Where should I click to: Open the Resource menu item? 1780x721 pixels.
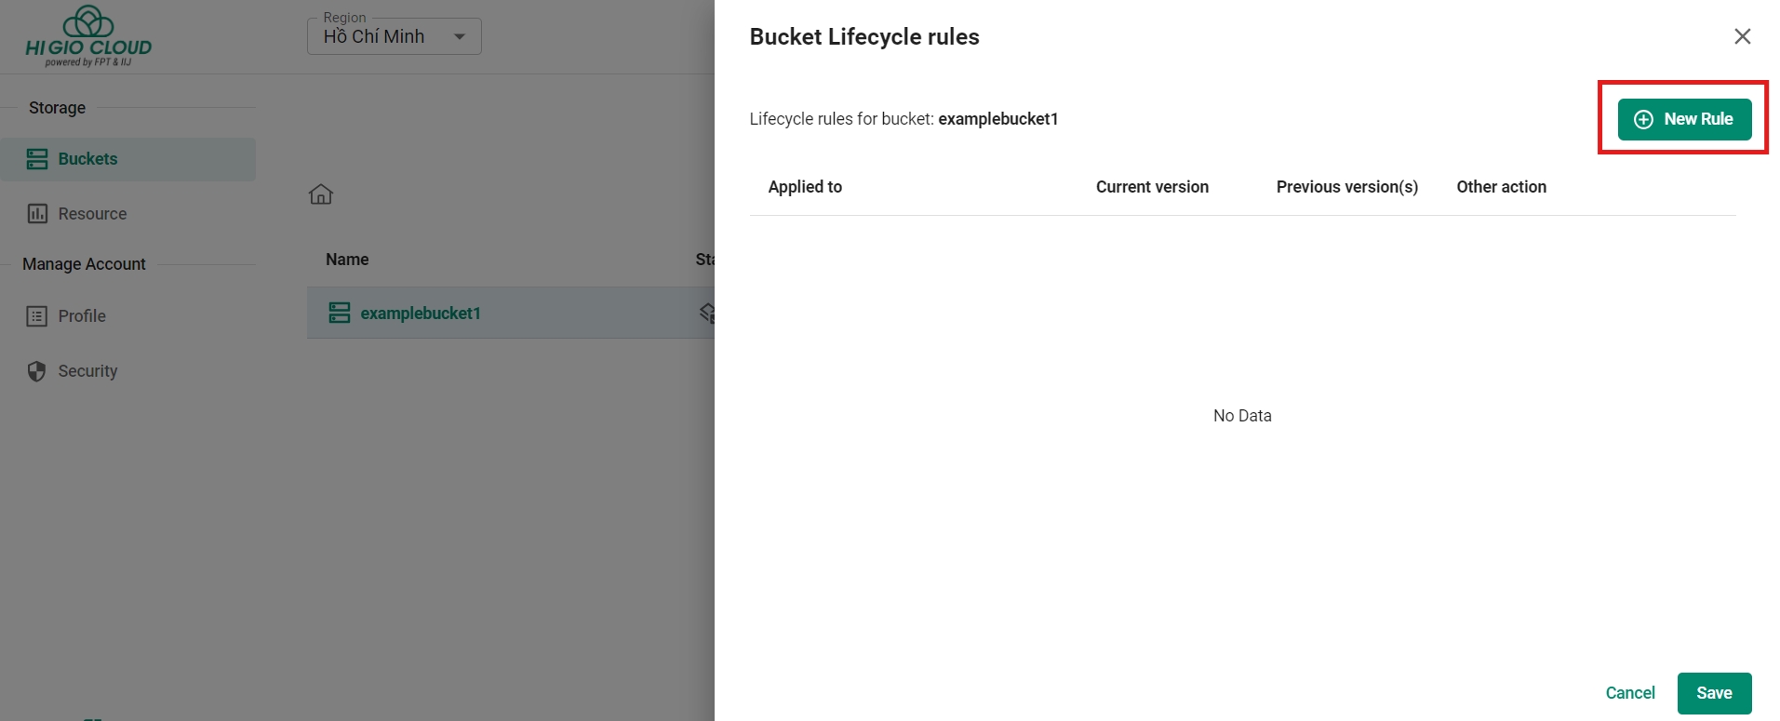pos(92,214)
